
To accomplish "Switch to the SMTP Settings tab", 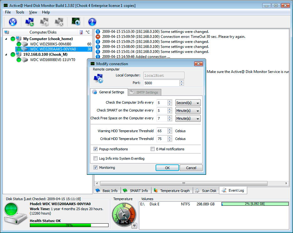I will tap(144, 92).
